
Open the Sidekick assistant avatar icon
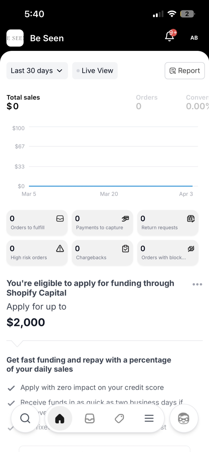184,418
